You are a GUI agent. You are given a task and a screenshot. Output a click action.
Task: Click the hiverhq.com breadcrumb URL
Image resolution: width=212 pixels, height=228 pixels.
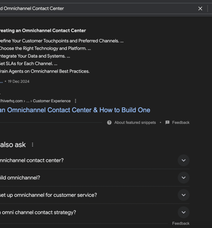tap(35, 101)
